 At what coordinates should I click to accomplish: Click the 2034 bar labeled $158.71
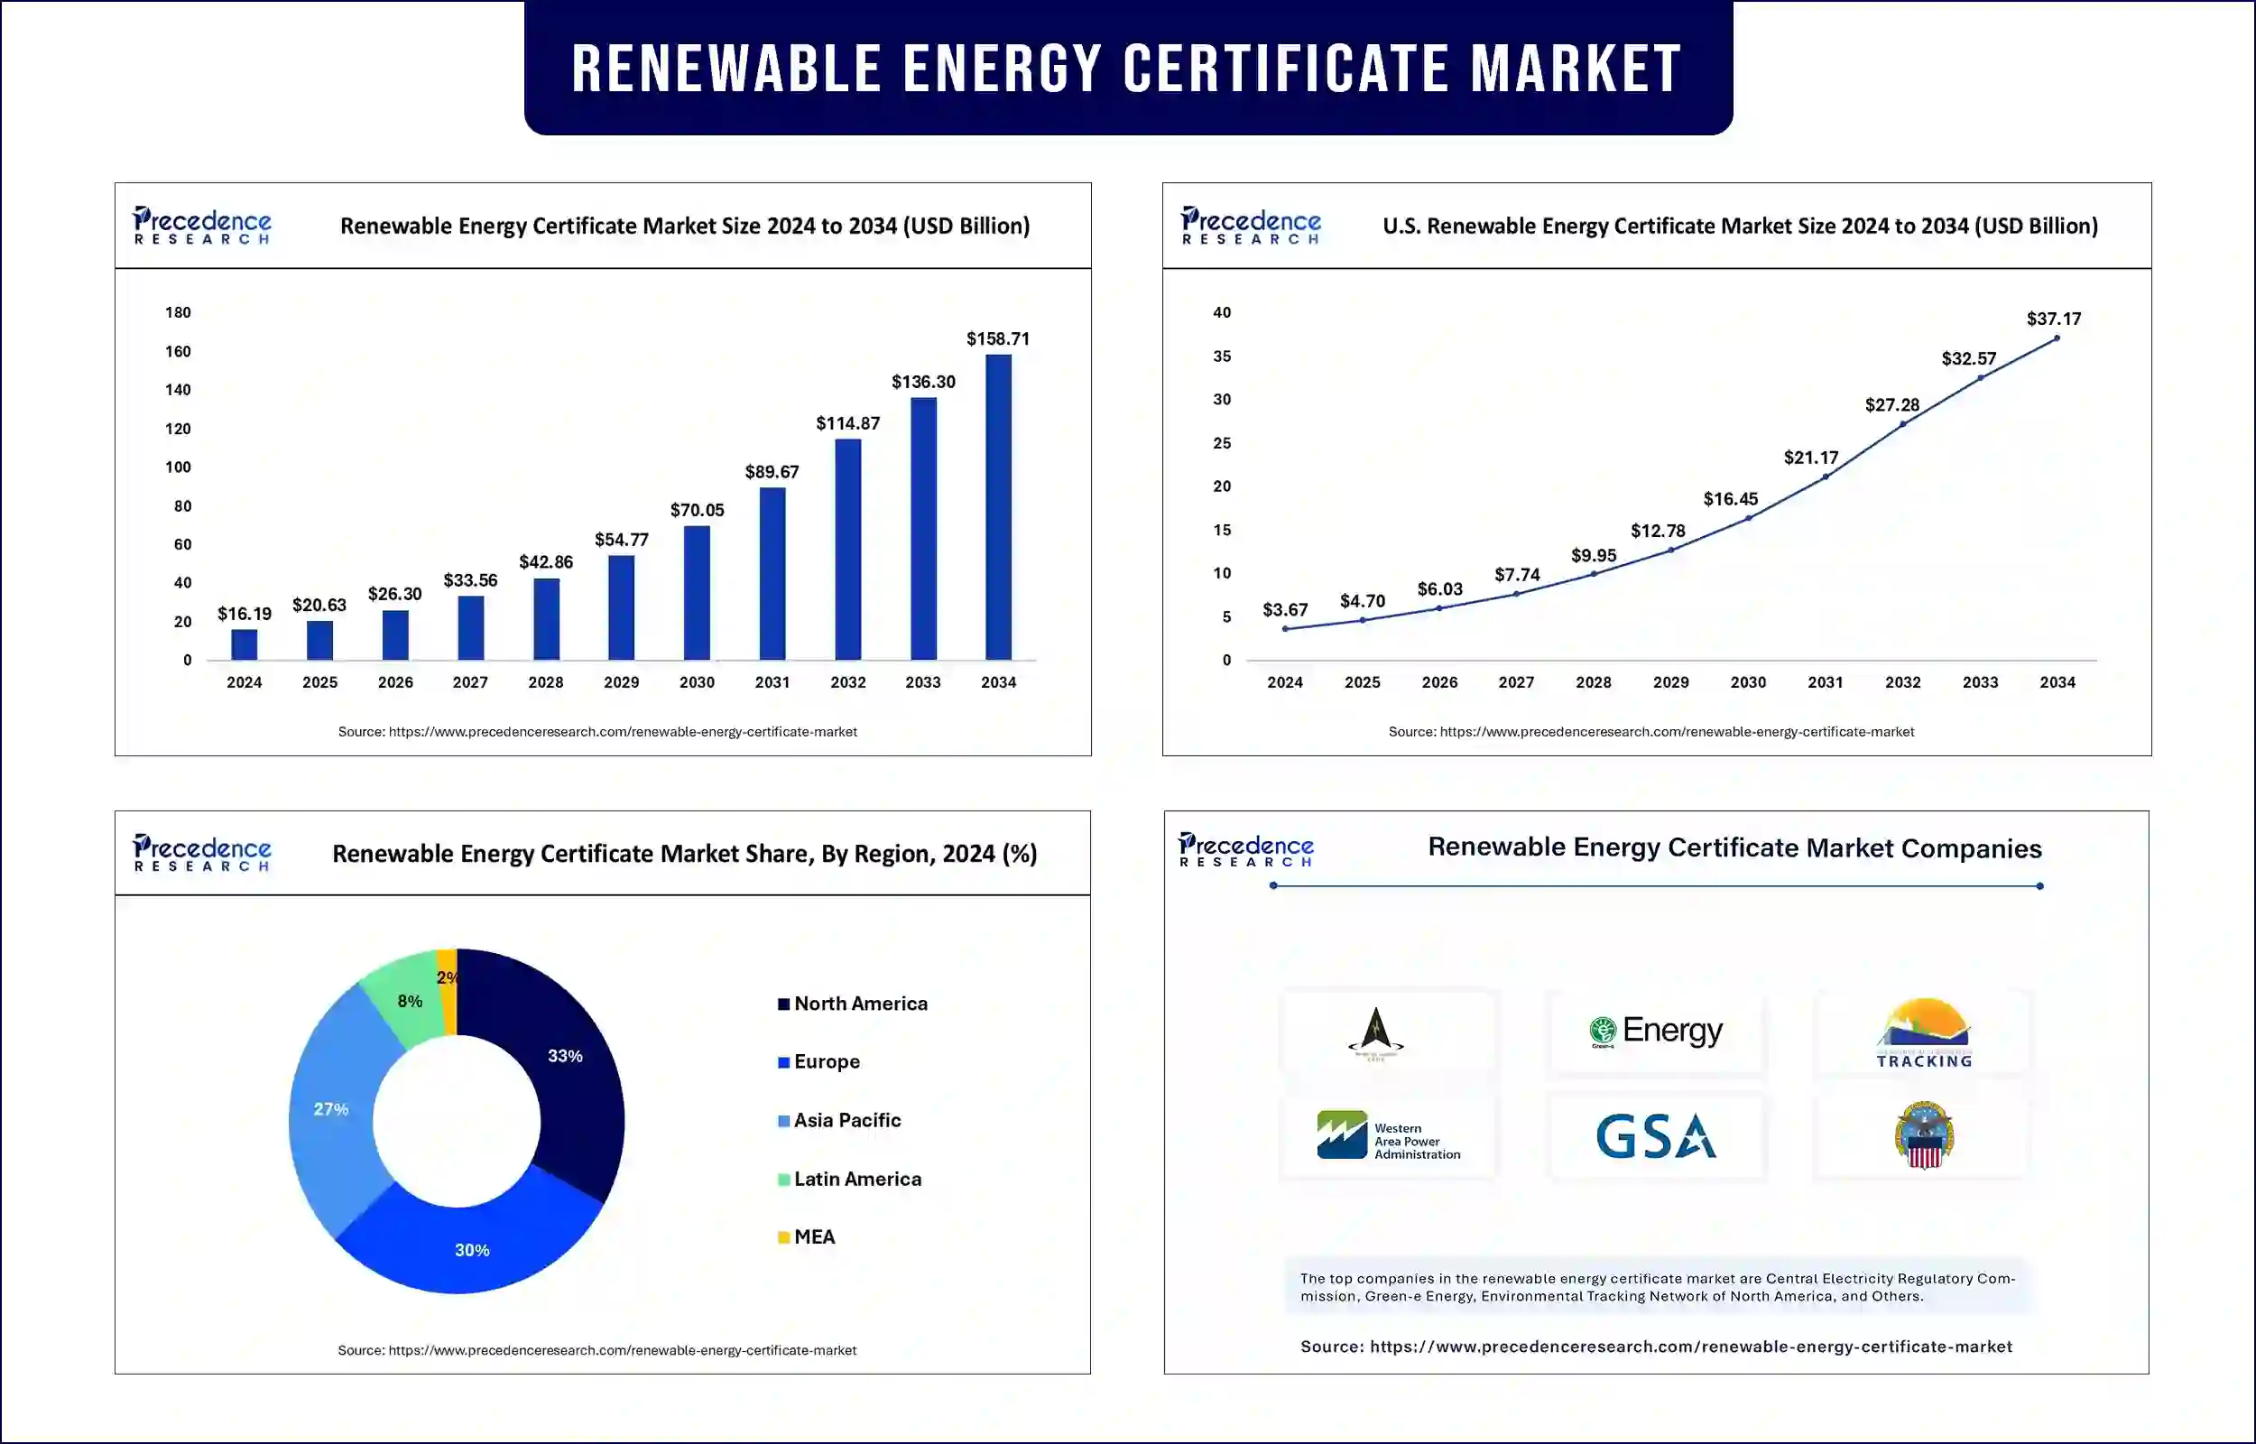pos(998,507)
